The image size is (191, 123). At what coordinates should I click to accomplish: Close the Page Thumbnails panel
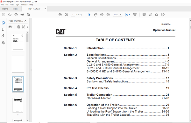coord(25,21)
